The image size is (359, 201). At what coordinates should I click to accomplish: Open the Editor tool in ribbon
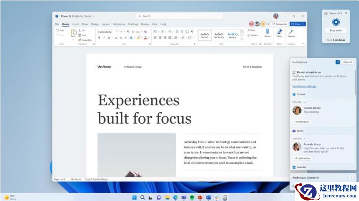tap(279, 32)
